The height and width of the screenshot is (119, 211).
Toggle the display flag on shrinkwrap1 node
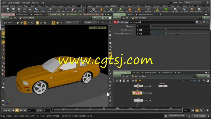point(141,93)
